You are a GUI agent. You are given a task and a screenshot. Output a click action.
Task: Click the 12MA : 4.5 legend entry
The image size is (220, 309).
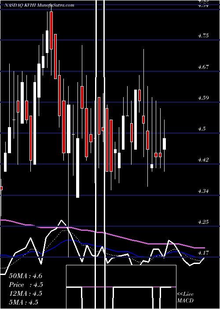click(26, 293)
